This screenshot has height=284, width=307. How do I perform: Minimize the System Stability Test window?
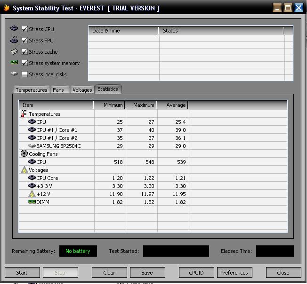click(277, 8)
